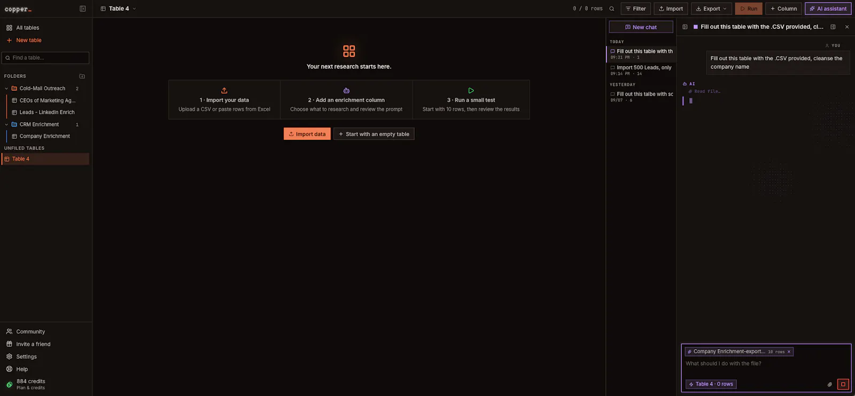Click the robot icon in enrichment column step
Viewport: 855px width, 396px height.
[346, 91]
